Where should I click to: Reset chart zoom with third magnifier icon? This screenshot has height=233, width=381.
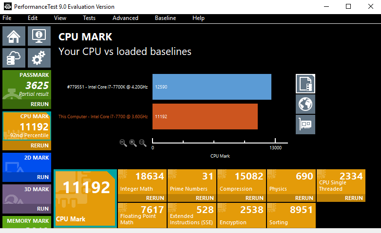142,143
